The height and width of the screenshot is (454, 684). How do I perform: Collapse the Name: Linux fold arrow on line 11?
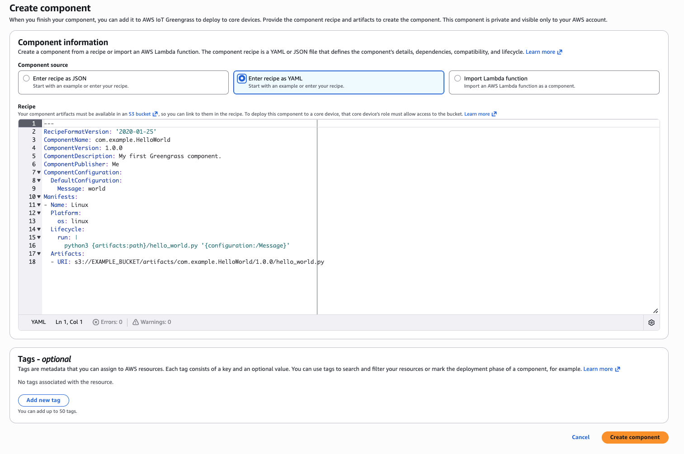39,205
